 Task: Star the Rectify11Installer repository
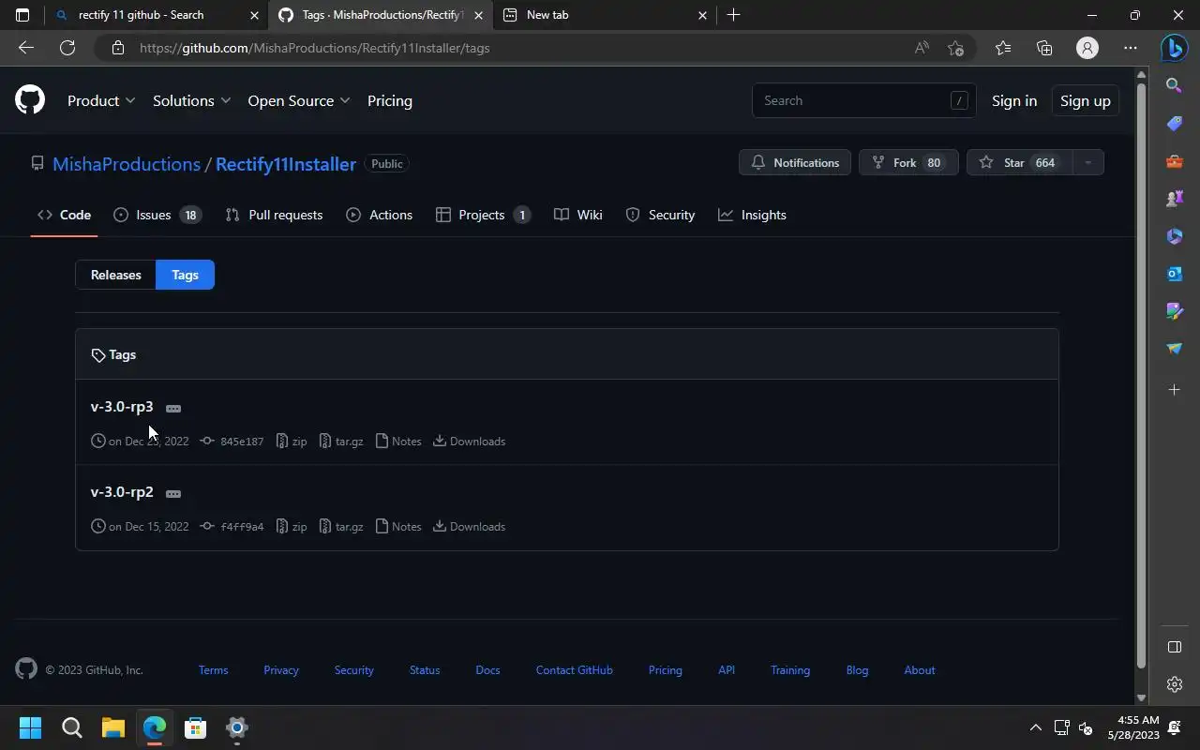pyautogui.click(x=1018, y=162)
